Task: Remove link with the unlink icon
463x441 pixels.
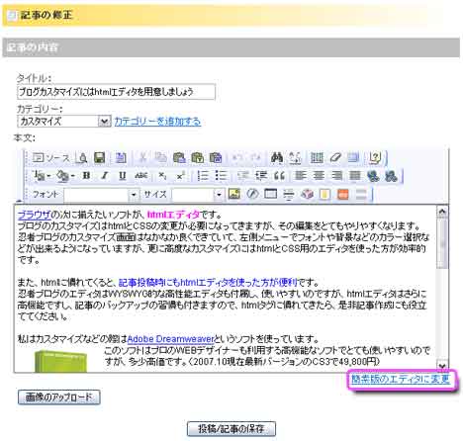Action: coord(391,176)
